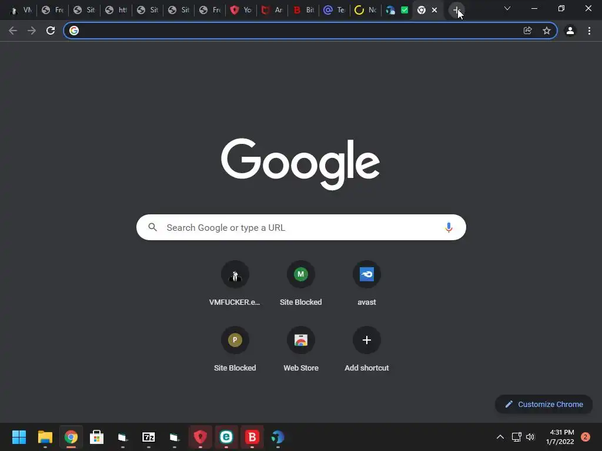Viewport: 602px width, 451px height.
Task: Switch to the 'Ar' McAfee tab
Action: [x=272, y=11]
